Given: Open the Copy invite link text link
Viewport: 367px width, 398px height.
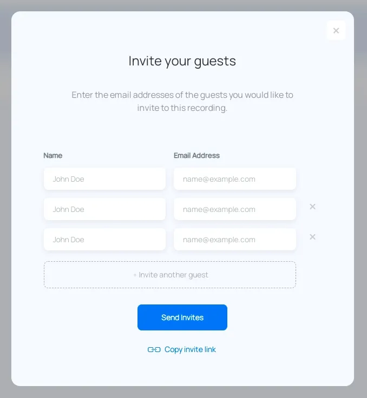Looking at the screenshot, I should [x=190, y=350].
